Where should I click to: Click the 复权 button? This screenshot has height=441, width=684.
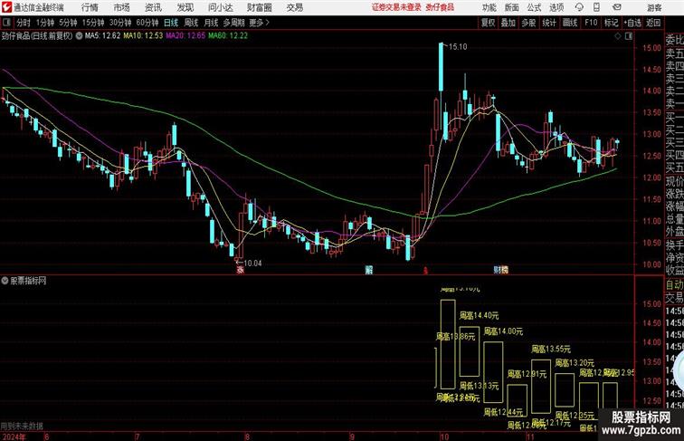489,23
